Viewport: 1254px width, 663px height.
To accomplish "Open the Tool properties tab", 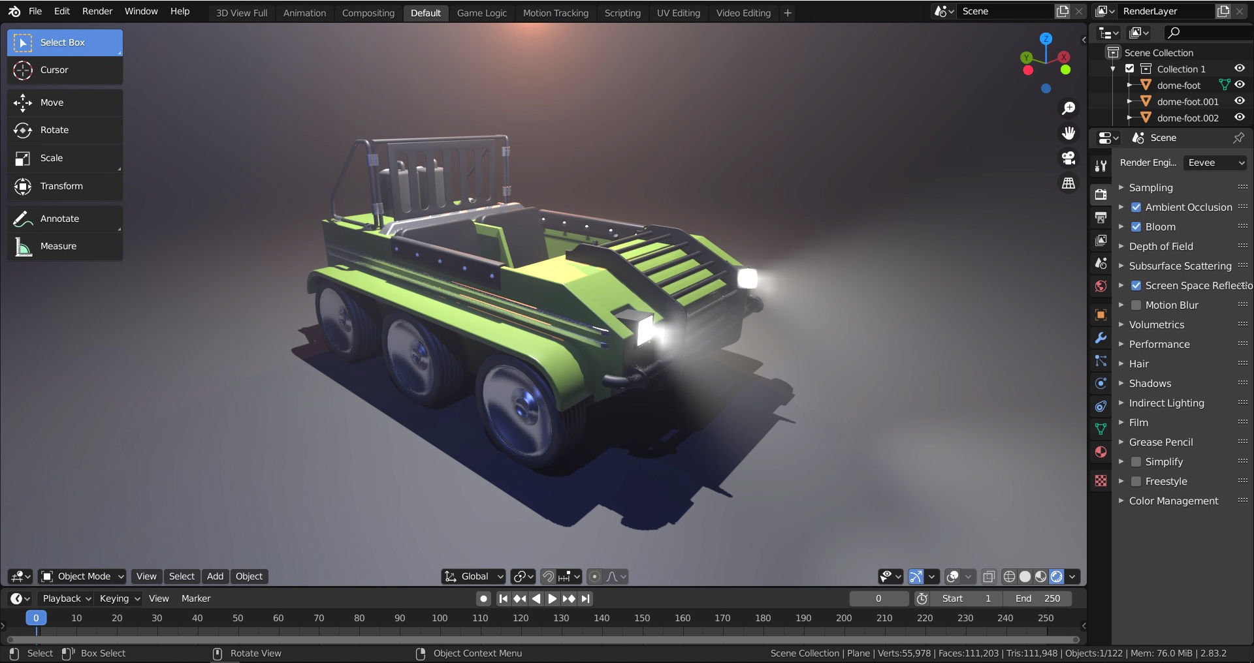I will (1101, 166).
